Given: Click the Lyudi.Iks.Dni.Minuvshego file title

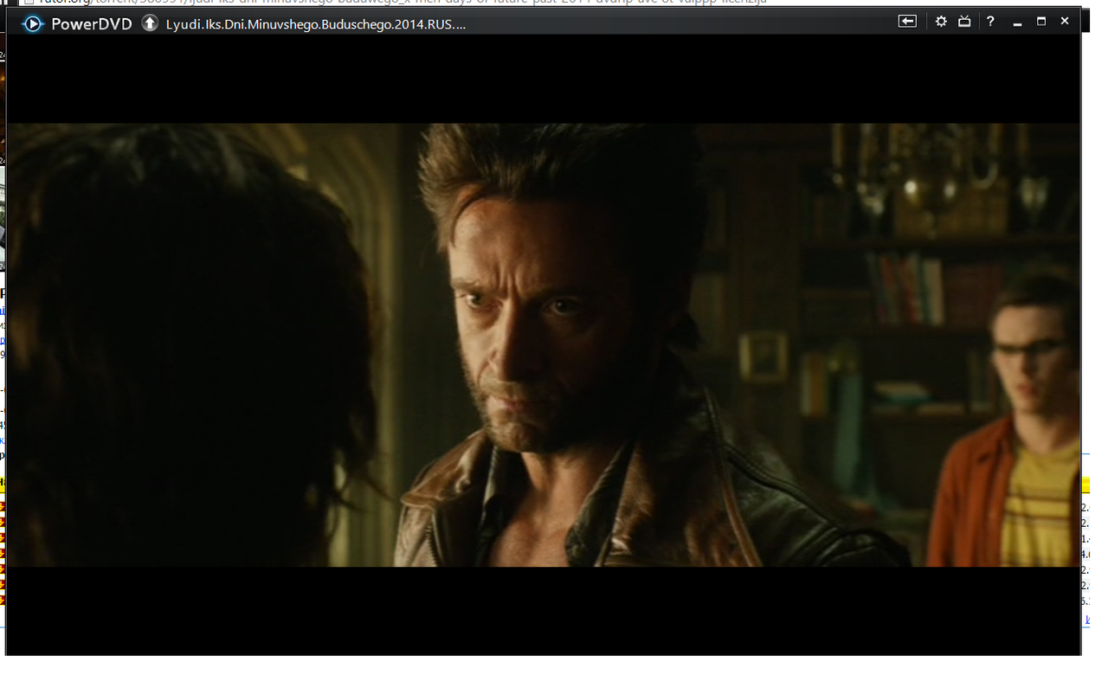Looking at the screenshot, I should (x=316, y=24).
